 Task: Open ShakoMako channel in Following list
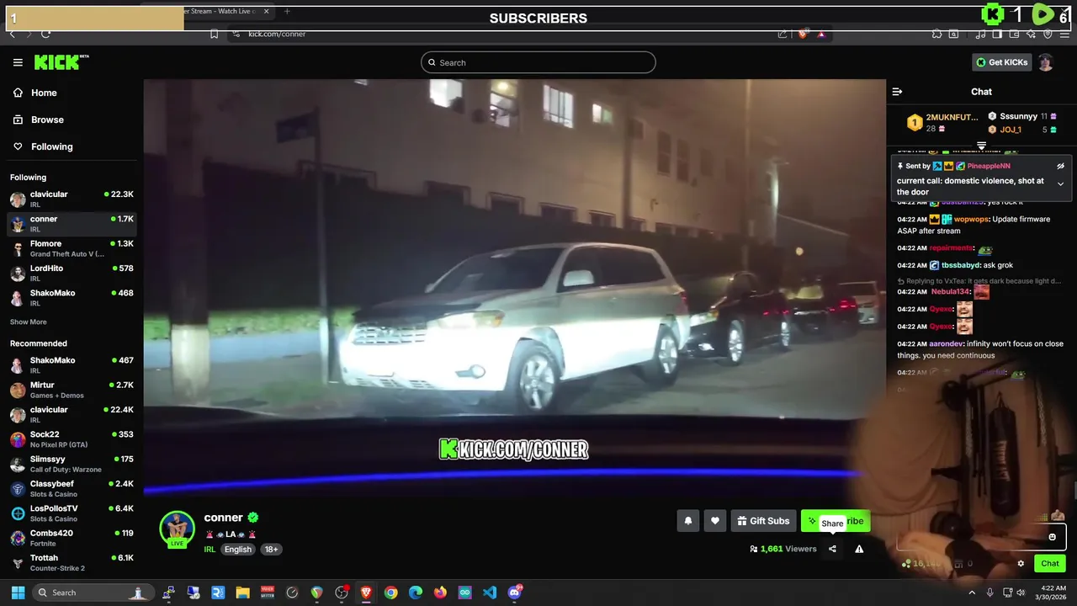point(72,298)
